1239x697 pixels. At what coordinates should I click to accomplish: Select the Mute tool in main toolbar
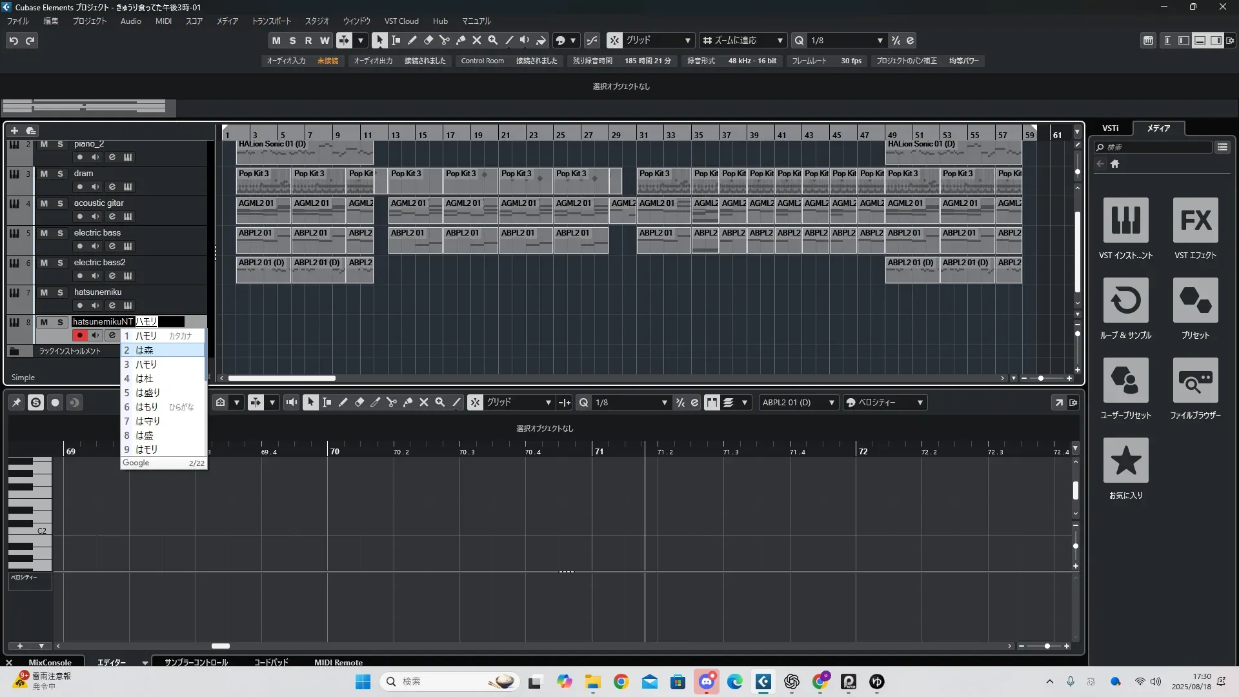pyautogui.click(x=477, y=41)
